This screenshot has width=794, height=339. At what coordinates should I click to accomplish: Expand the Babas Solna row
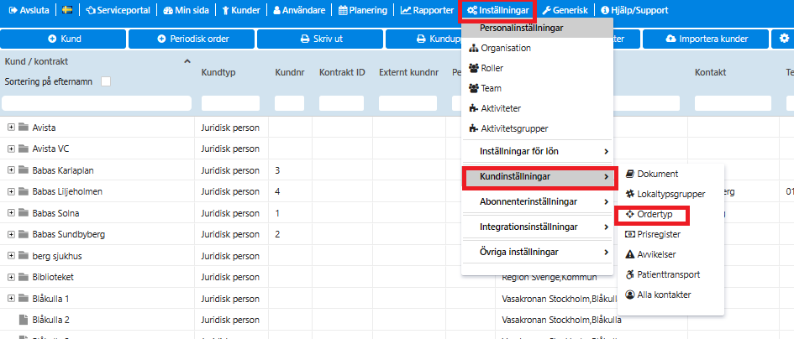coord(11,213)
